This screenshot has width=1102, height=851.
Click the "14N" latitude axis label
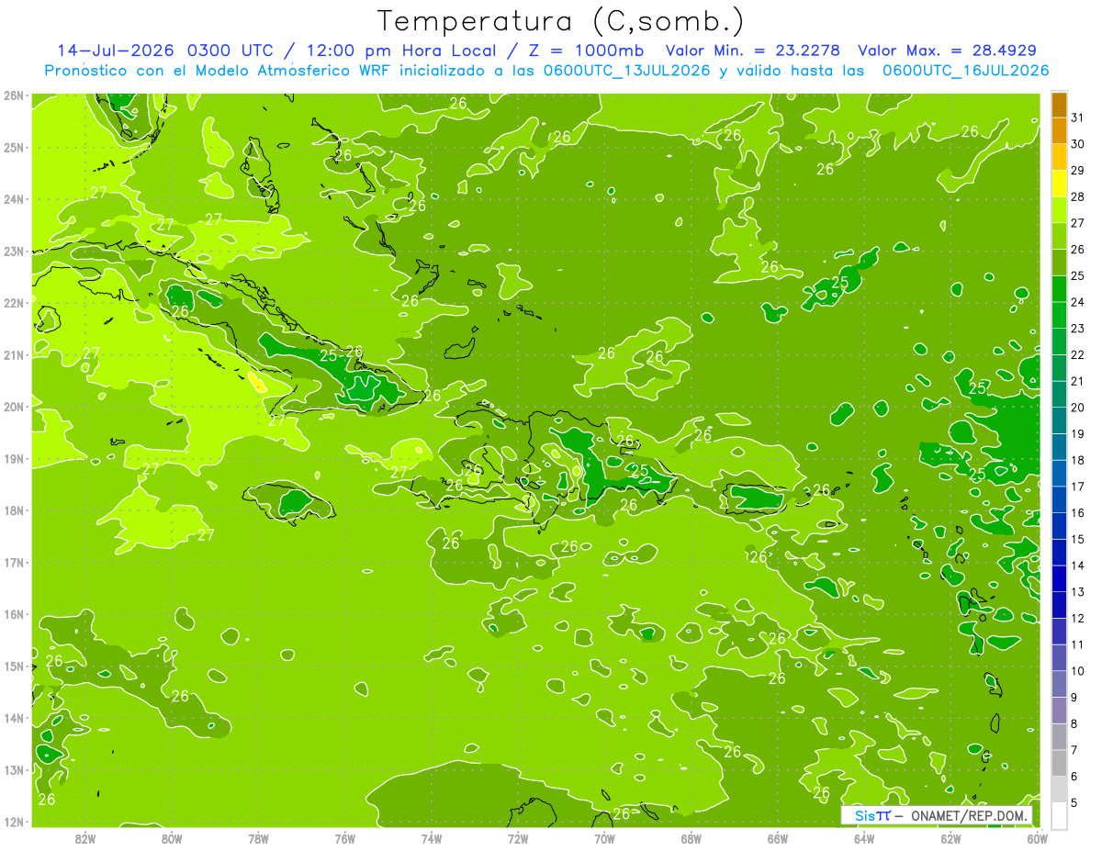pyautogui.click(x=14, y=718)
